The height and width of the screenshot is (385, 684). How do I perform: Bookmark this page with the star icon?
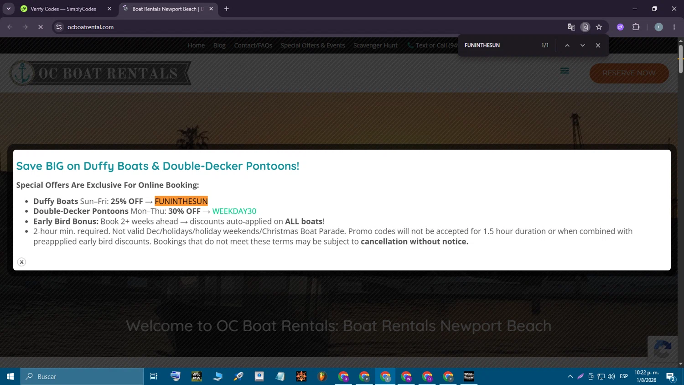click(x=599, y=27)
